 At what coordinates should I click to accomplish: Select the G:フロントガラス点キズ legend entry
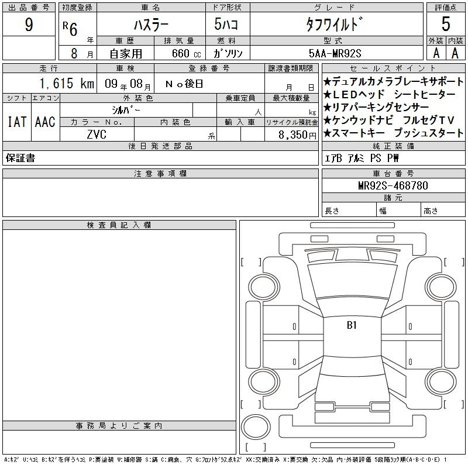pyautogui.click(x=218, y=460)
